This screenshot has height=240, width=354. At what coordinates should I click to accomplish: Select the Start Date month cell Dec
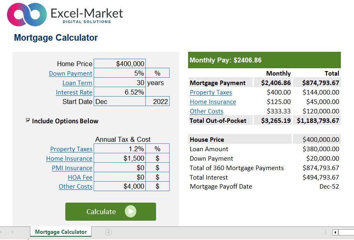point(120,102)
